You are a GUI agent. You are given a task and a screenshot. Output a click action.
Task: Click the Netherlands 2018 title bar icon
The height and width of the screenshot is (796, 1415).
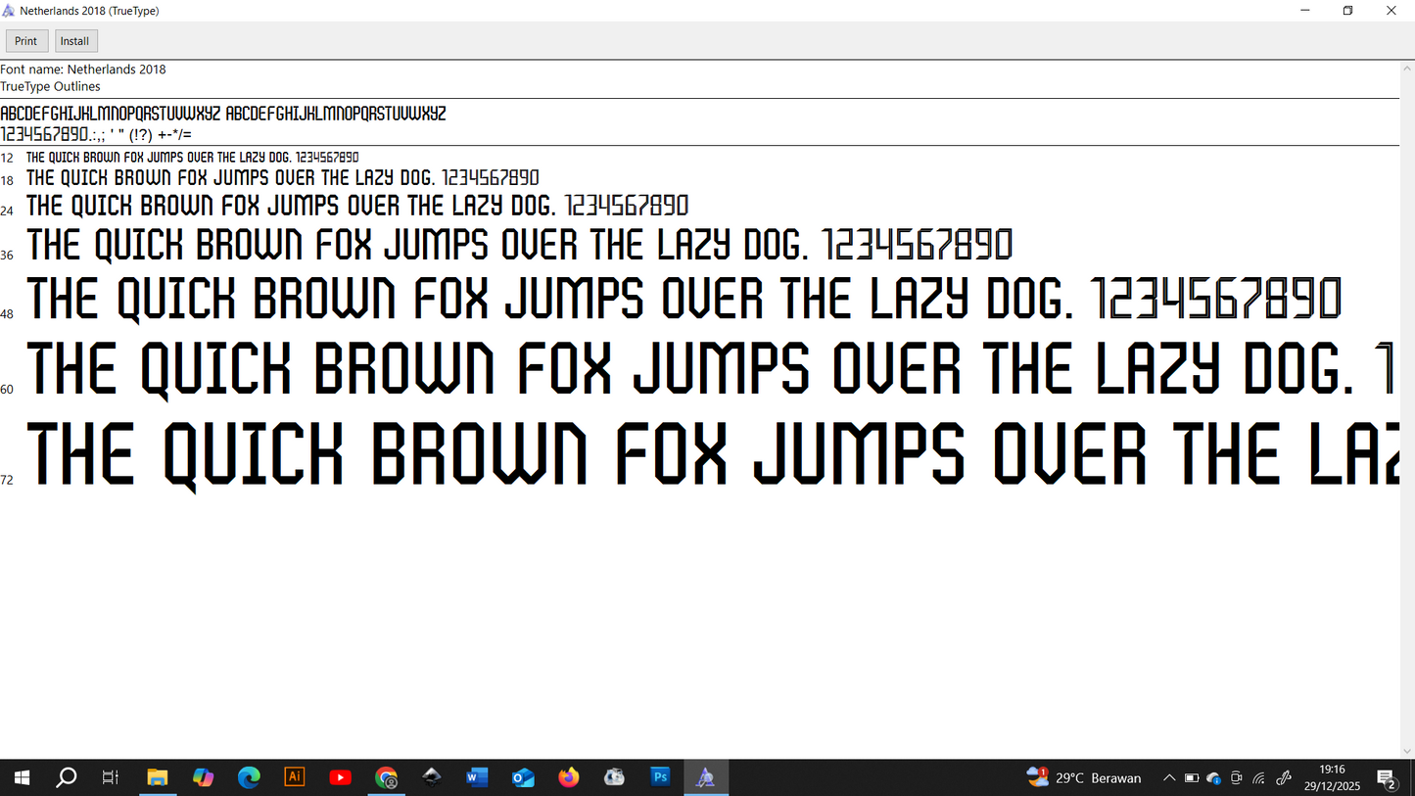[9, 11]
